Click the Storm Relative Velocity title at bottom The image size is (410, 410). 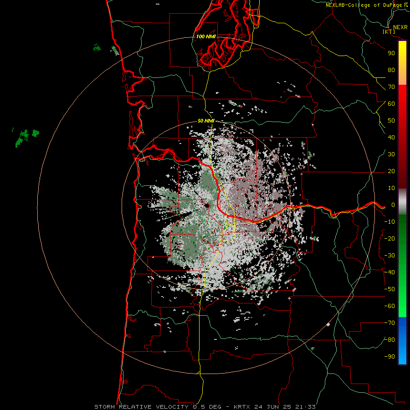tap(205, 407)
